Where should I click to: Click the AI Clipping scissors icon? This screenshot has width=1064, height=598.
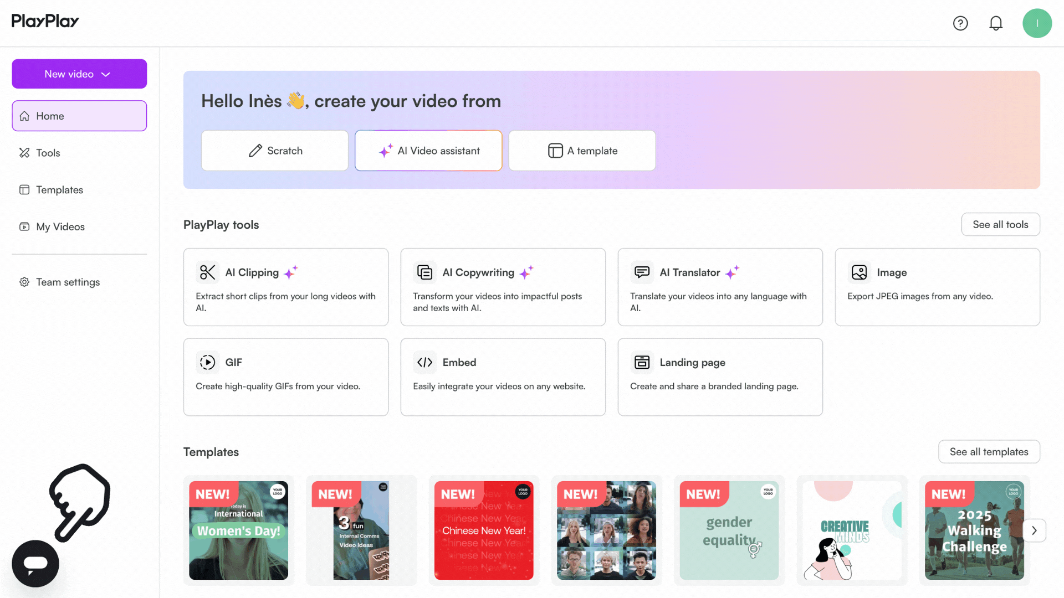[x=207, y=272]
